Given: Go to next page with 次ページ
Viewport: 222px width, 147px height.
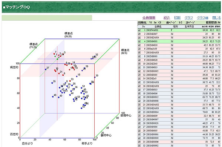Looking at the screenshot, I should pos(190,23).
